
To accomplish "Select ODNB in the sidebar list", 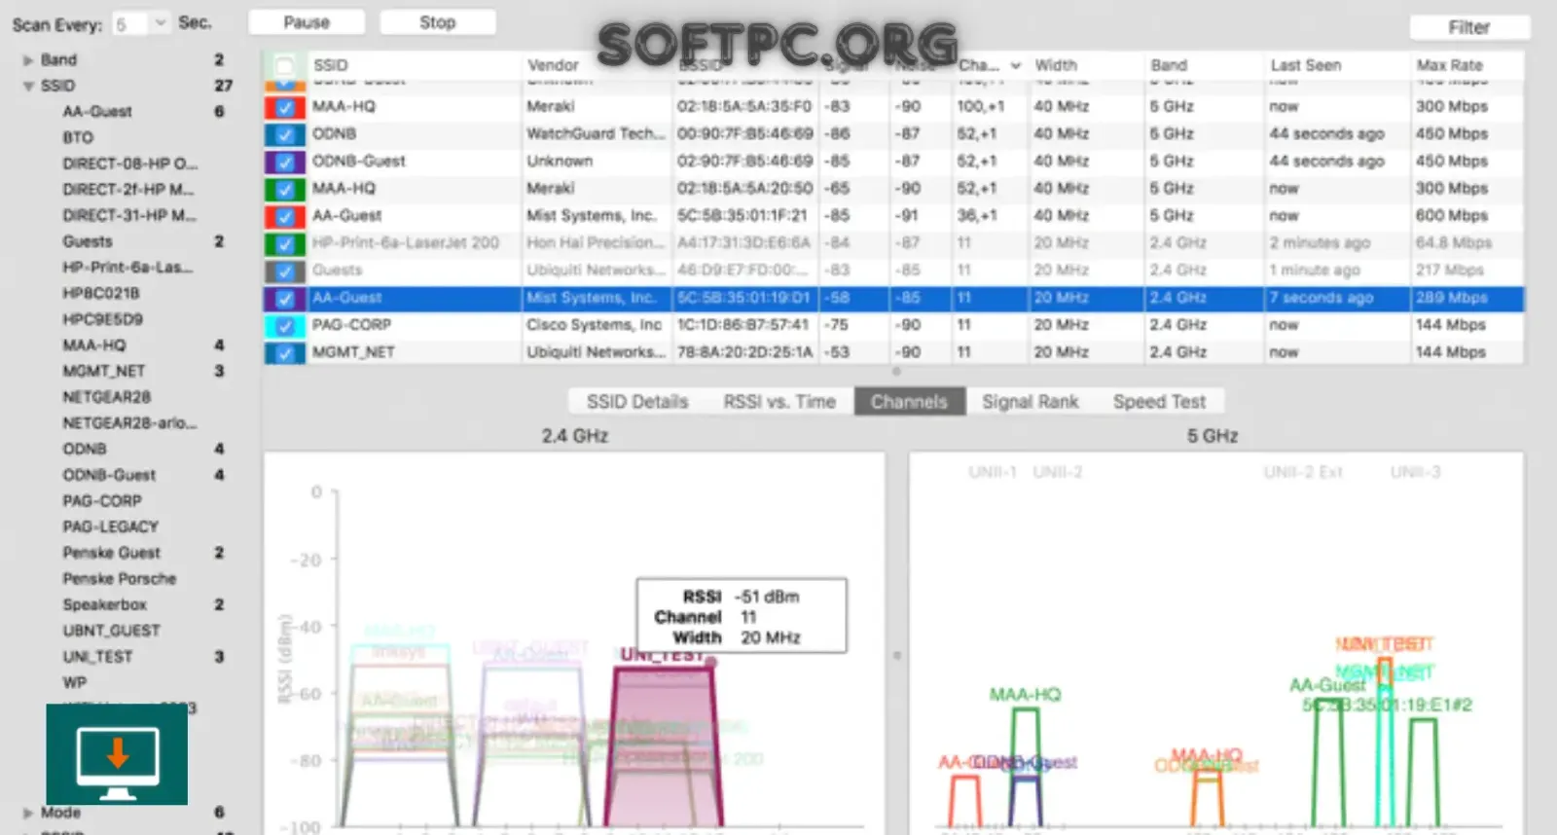I will click(85, 449).
